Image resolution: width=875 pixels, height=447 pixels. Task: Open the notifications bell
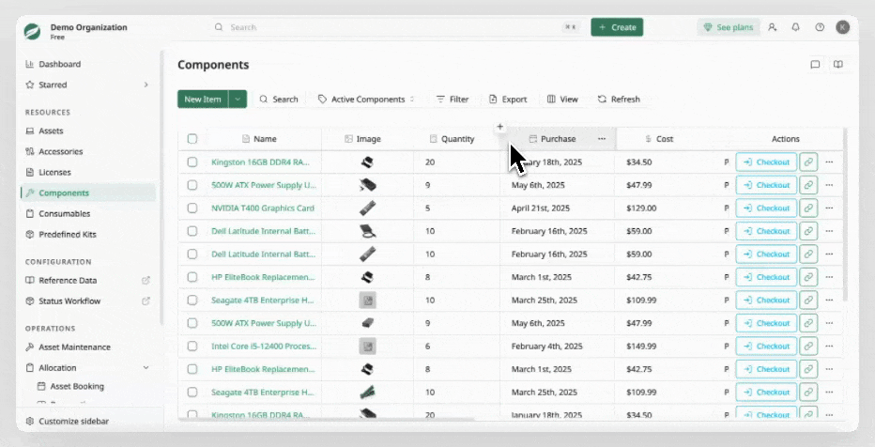click(796, 27)
